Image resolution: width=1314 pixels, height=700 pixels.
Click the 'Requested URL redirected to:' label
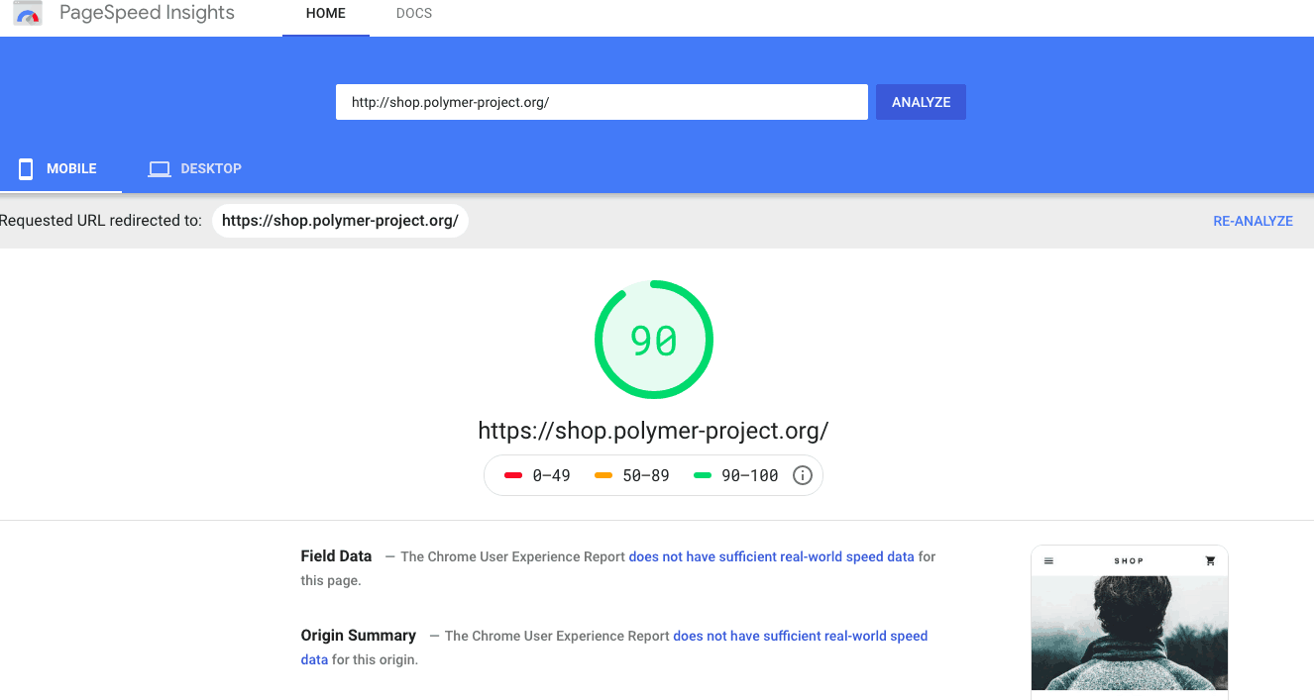click(x=101, y=221)
